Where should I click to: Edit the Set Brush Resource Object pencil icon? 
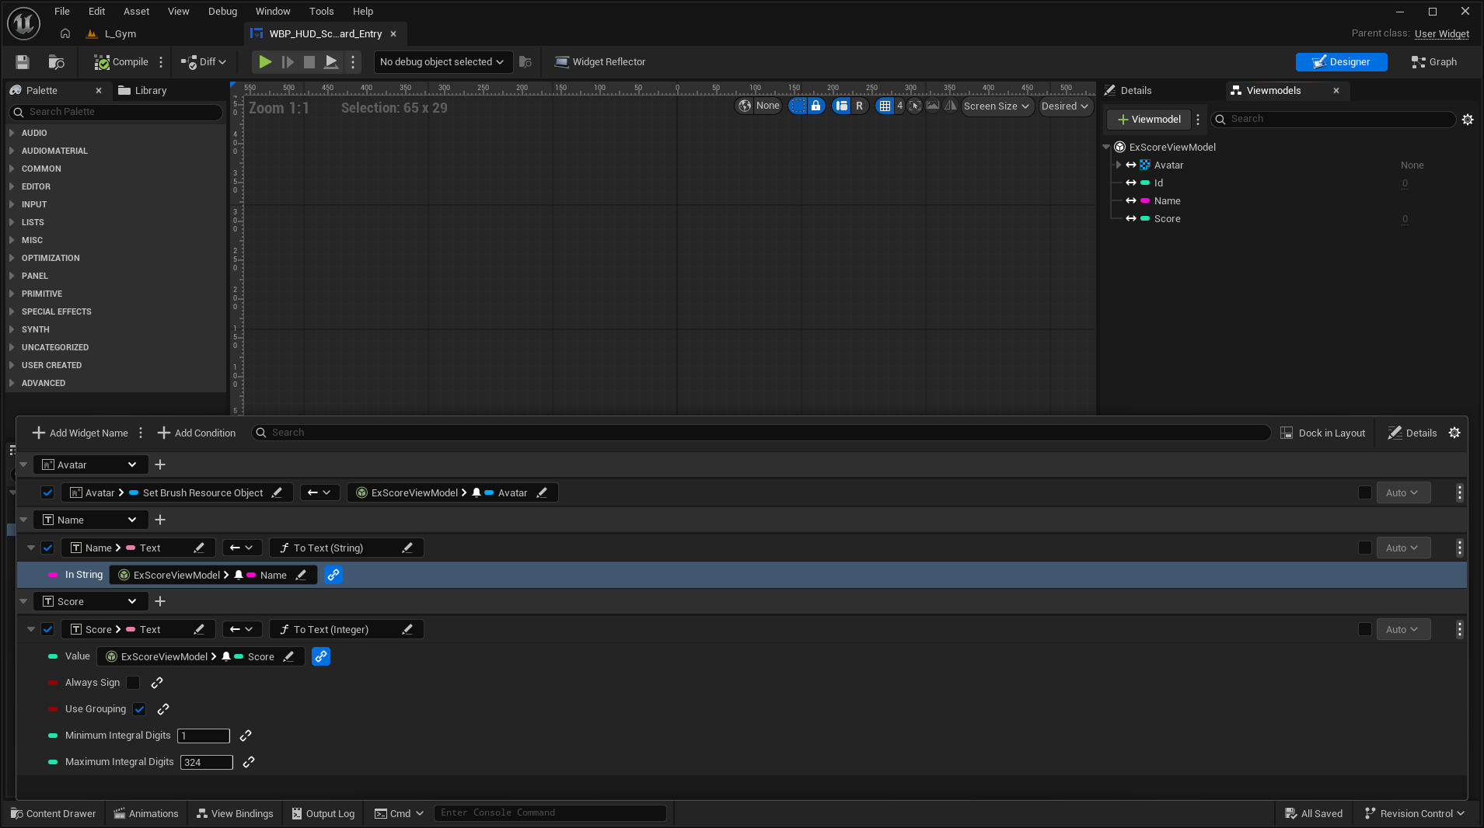pyautogui.click(x=277, y=493)
